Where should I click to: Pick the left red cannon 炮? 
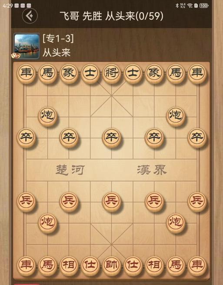click(47, 222)
